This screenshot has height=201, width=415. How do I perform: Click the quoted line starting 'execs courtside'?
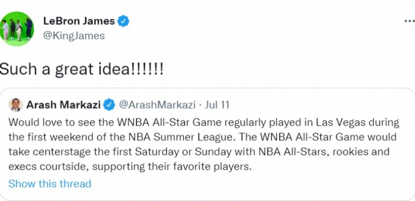click(130, 167)
